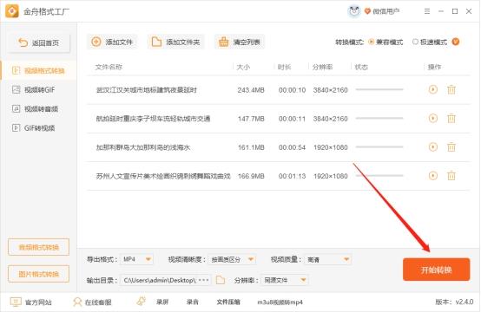Click duration 00:01:13 cell
This screenshot has height=312, width=481.
click(292, 176)
